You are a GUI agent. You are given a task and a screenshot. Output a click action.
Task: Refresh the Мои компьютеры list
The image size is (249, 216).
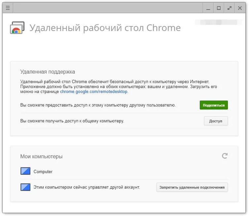click(225, 156)
